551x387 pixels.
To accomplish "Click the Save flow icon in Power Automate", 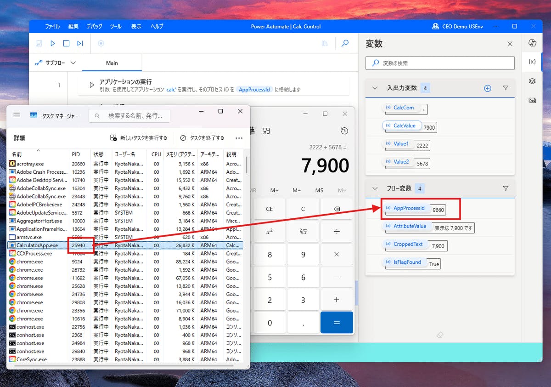I will (x=39, y=43).
